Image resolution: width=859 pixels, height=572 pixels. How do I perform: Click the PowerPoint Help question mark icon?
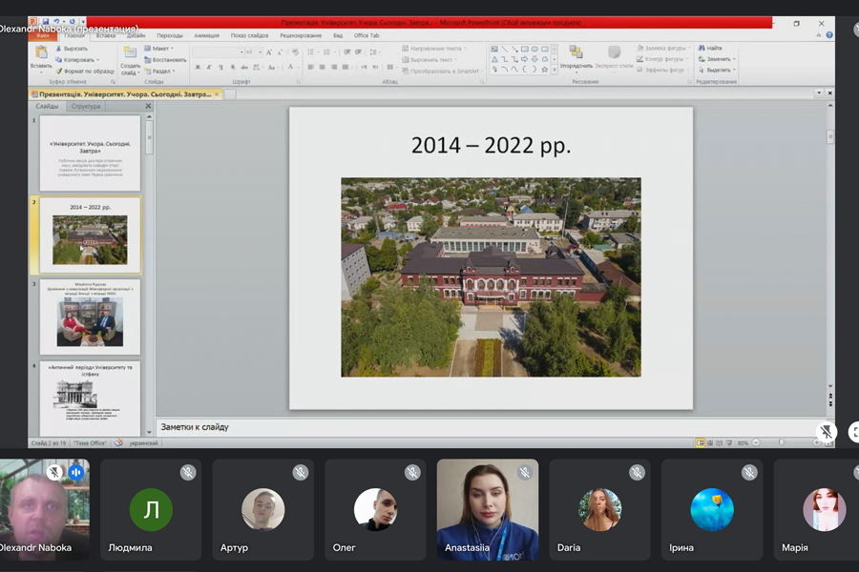(x=829, y=35)
